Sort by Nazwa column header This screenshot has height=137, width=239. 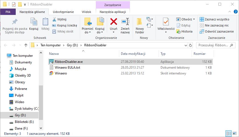pos(83,54)
